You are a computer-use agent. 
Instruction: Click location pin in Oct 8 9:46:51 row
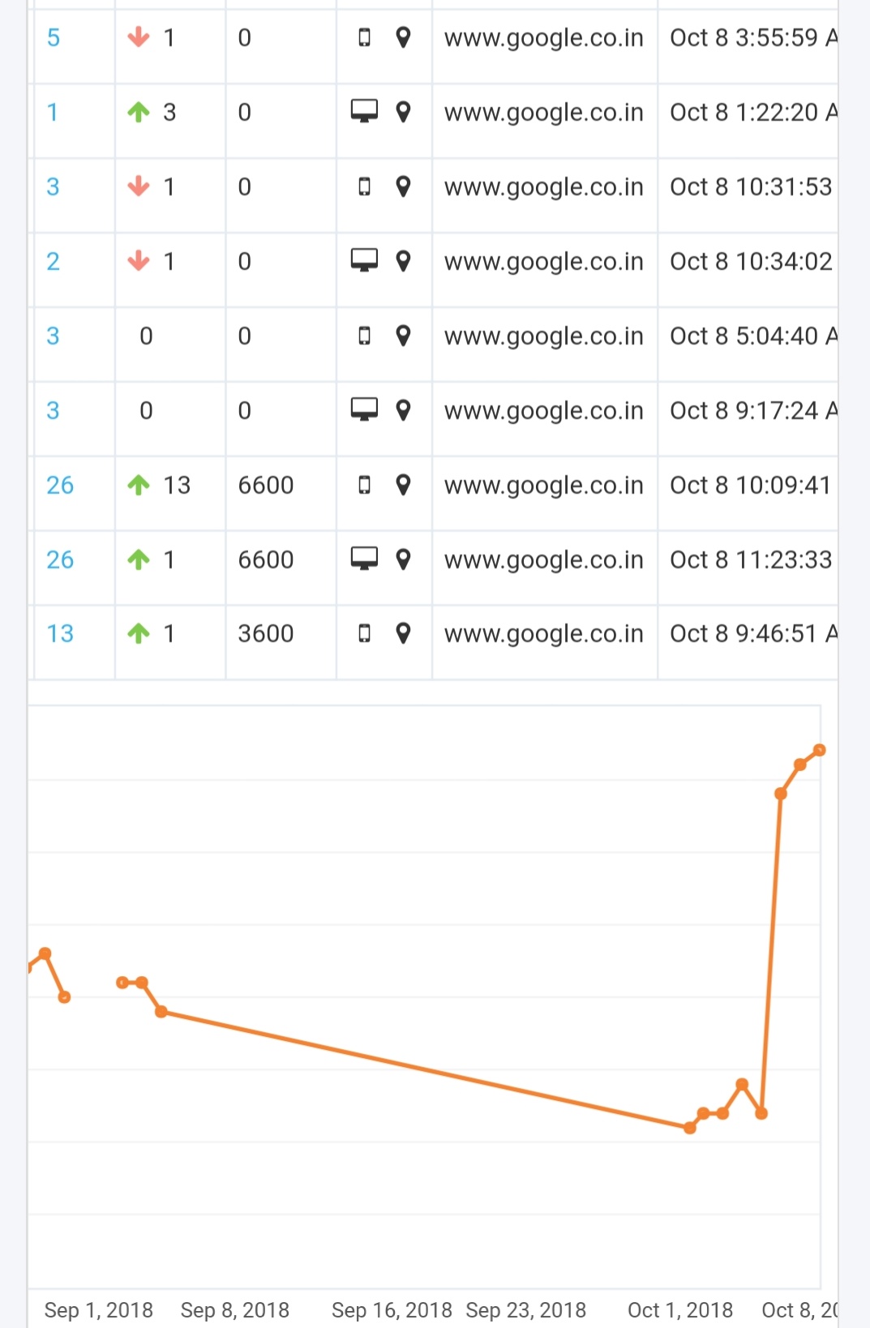pos(403,633)
